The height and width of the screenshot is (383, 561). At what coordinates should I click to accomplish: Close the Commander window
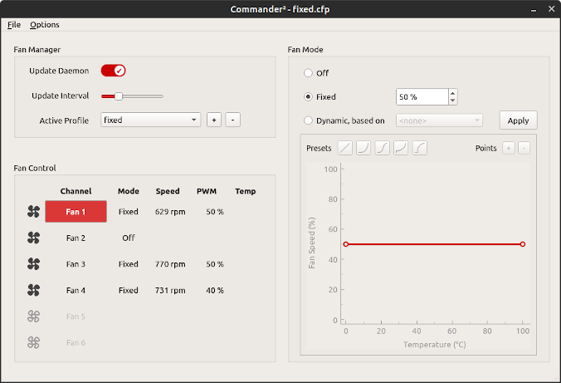tap(551, 9)
